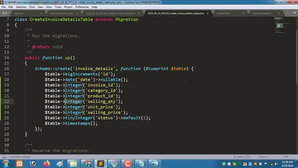The image size is (298, 168).
Task: Click nullable method on line 18
Action: [x=110, y=80]
